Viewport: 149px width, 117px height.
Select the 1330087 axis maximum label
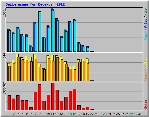pyautogui.click(x=4, y=89)
